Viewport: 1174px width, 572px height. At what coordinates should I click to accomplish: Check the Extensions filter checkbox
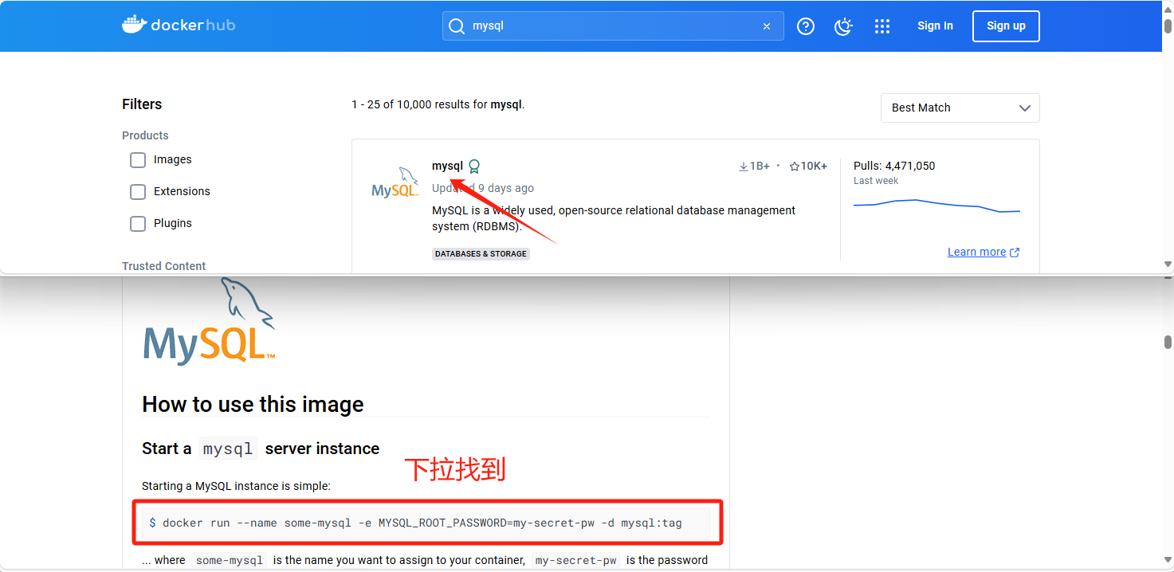(x=138, y=192)
